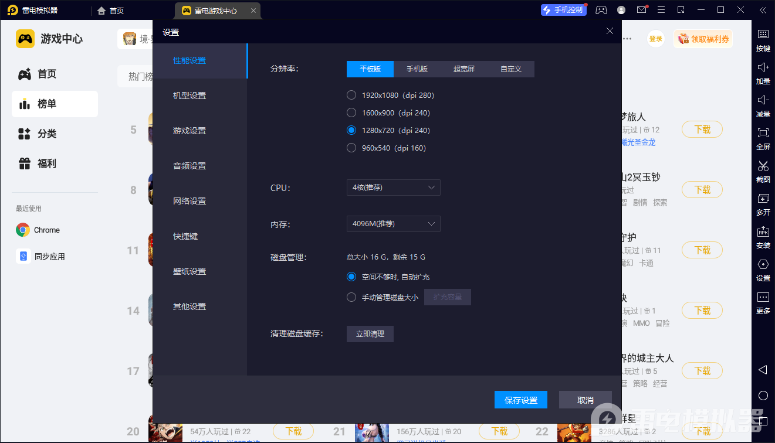The height and width of the screenshot is (443, 775).
Task: Select the keyboard mapping (按键) tool
Action: (x=763, y=41)
